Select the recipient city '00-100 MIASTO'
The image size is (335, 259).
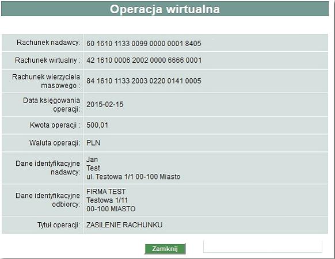pyautogui.click(x=111, y=209)
